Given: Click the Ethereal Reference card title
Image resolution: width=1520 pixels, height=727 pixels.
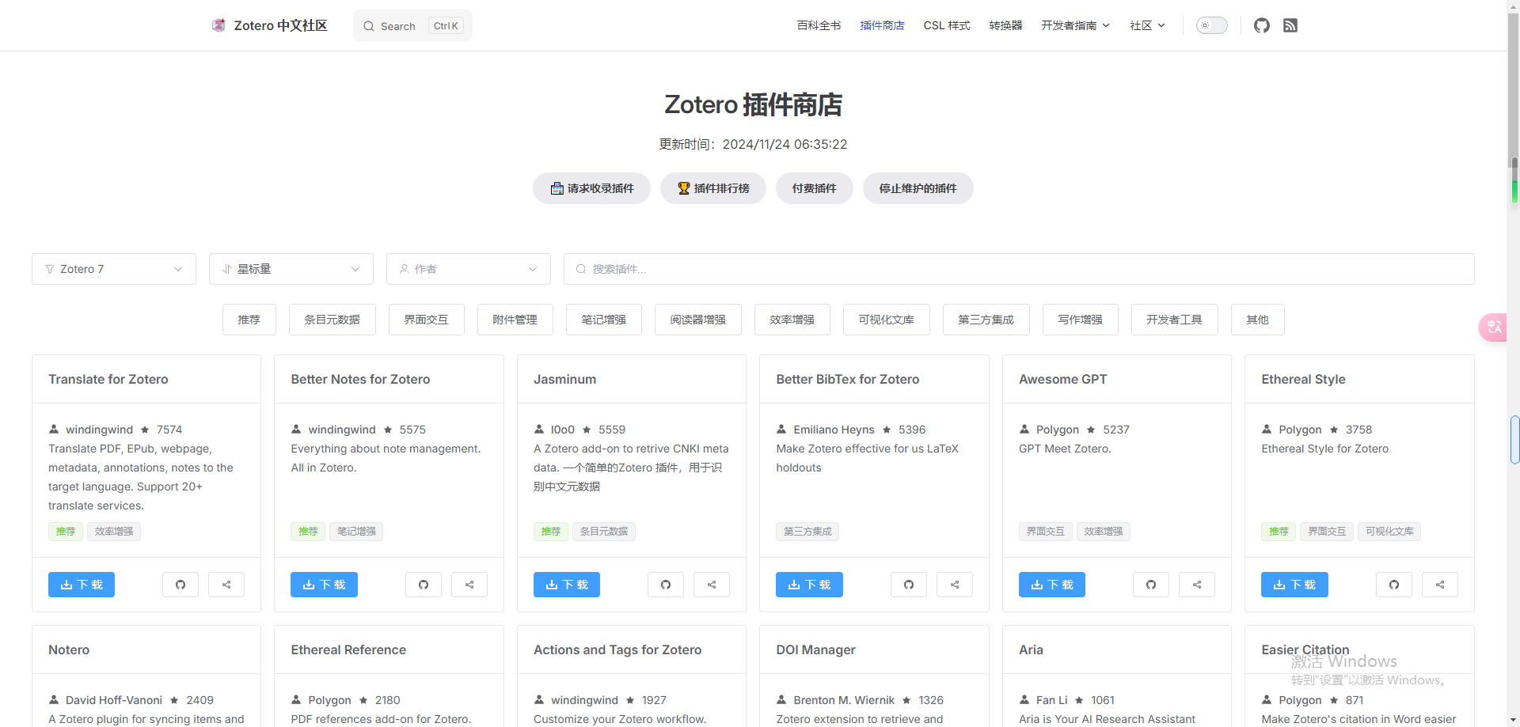Looking at the screenshot, I should point(348,649).
